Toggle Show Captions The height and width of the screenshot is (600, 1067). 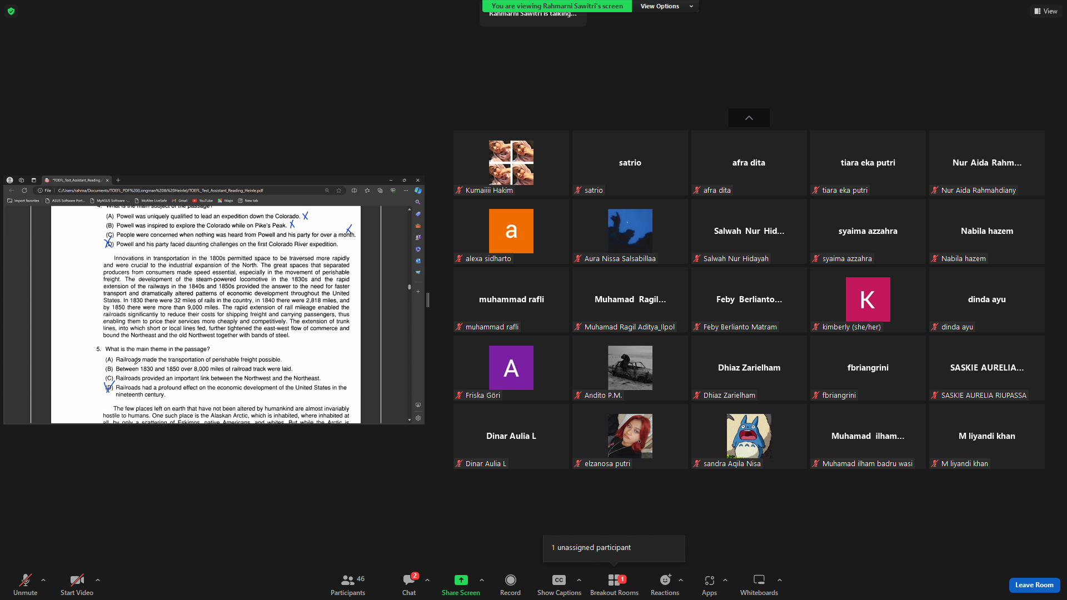559,584
